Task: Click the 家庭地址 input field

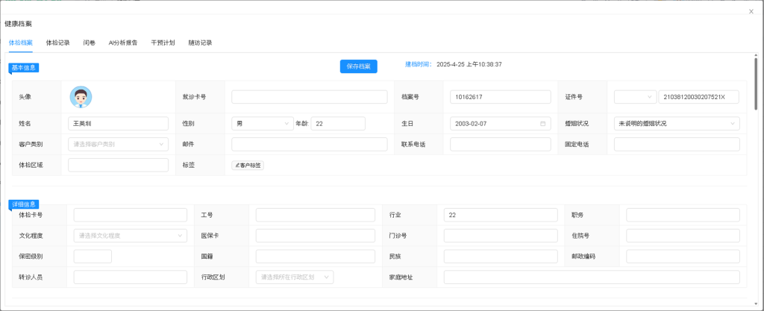Action: [592, 277]
